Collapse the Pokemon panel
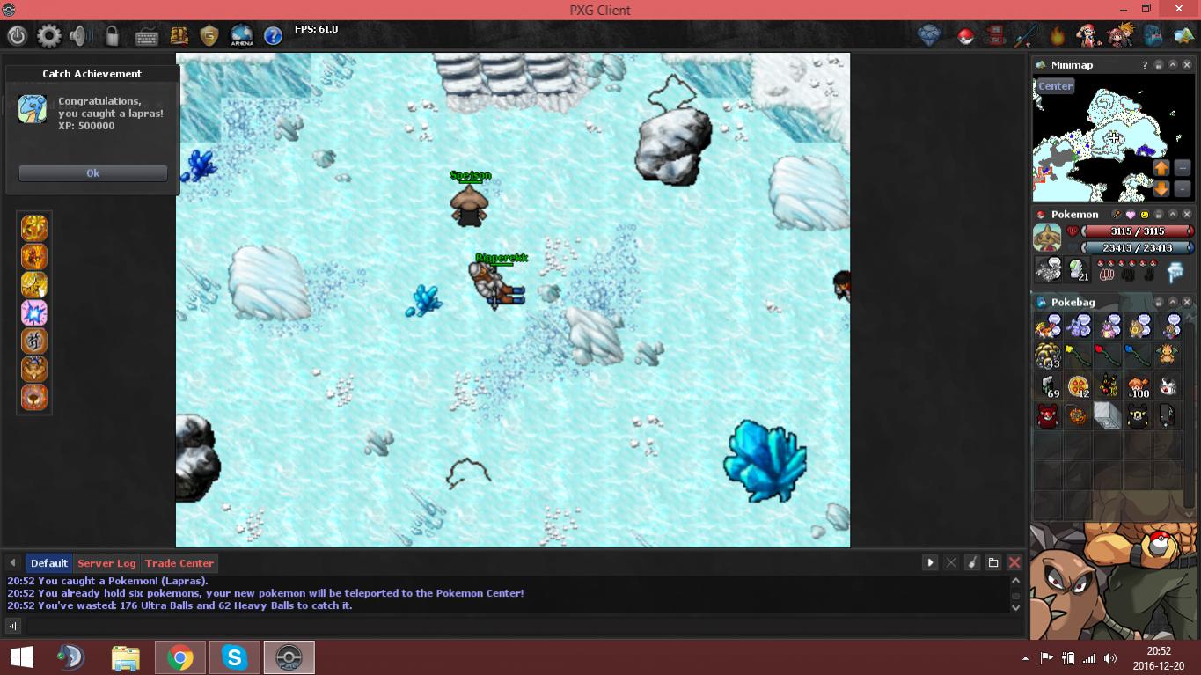The height and width of the screenshot is (675, 1201). 1172,214
